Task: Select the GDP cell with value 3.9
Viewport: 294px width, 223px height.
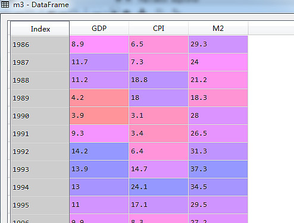Action: pyautogui.click(x=99, y=116)
